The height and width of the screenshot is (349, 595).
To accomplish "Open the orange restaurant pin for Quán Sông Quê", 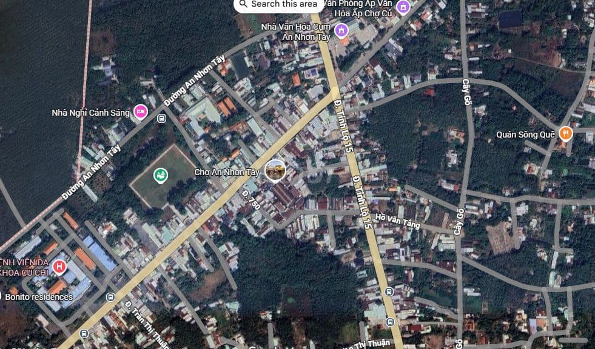I will (x=565, y=134).
